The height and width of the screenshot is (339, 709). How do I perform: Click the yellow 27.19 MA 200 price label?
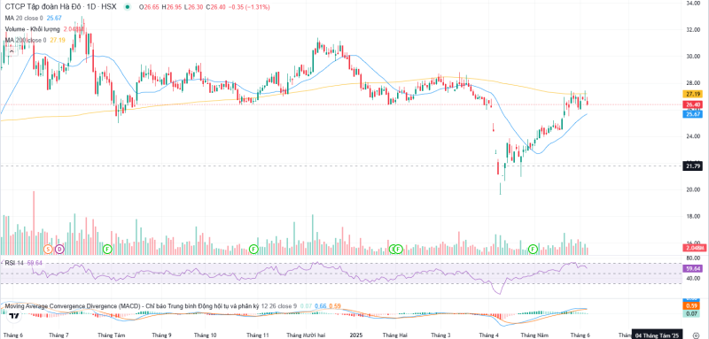(693, 94)
